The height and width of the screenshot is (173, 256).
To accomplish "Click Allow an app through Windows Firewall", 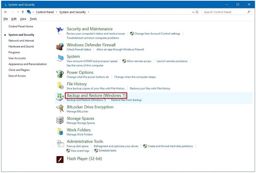I will click(120, 50).
